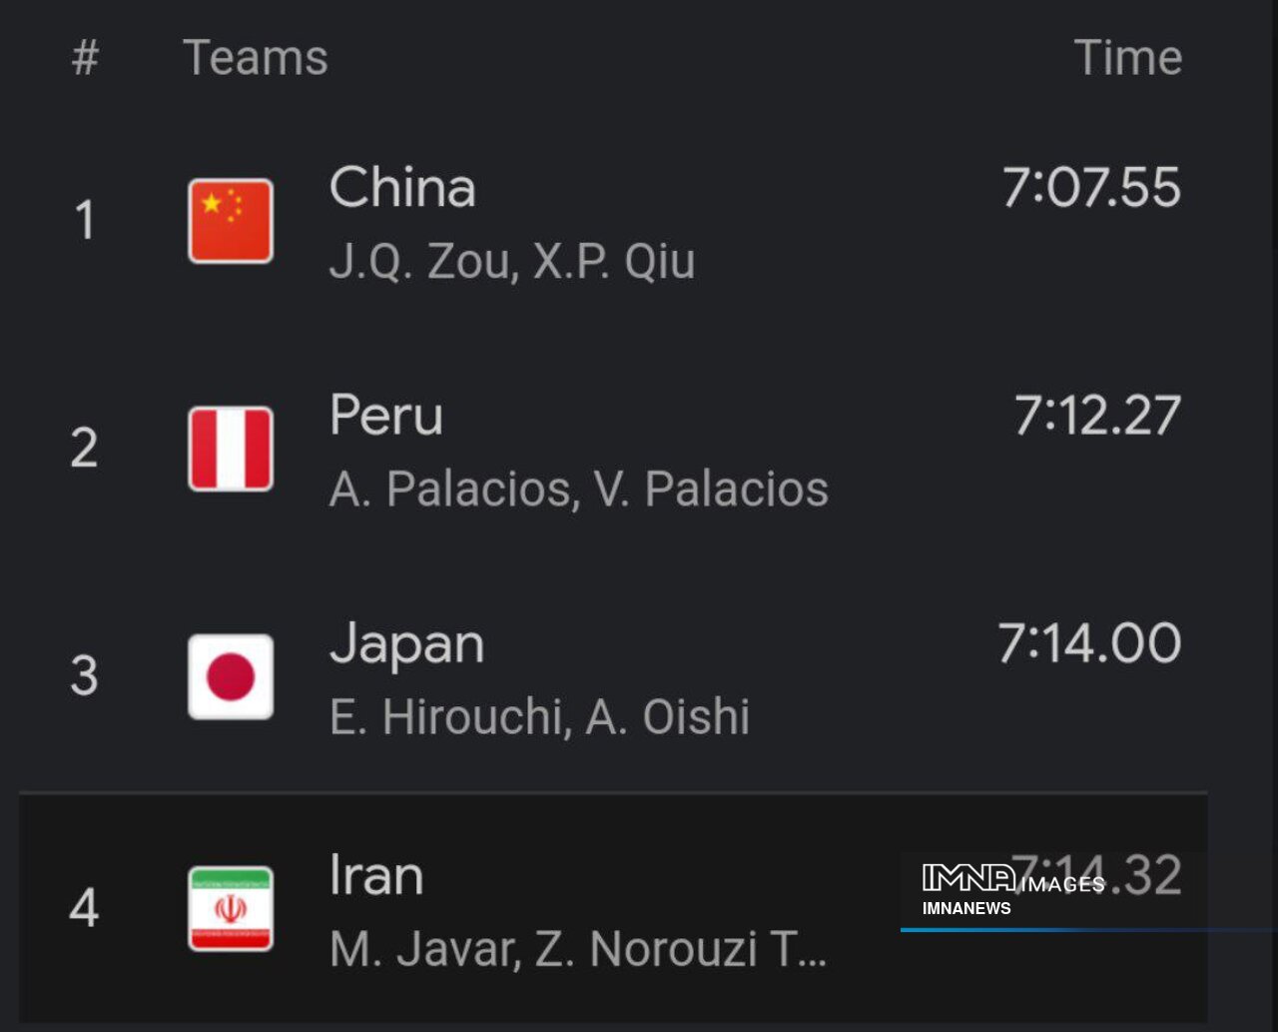
Task: Open the Peru team name link
Action: (x=386, y=416)
